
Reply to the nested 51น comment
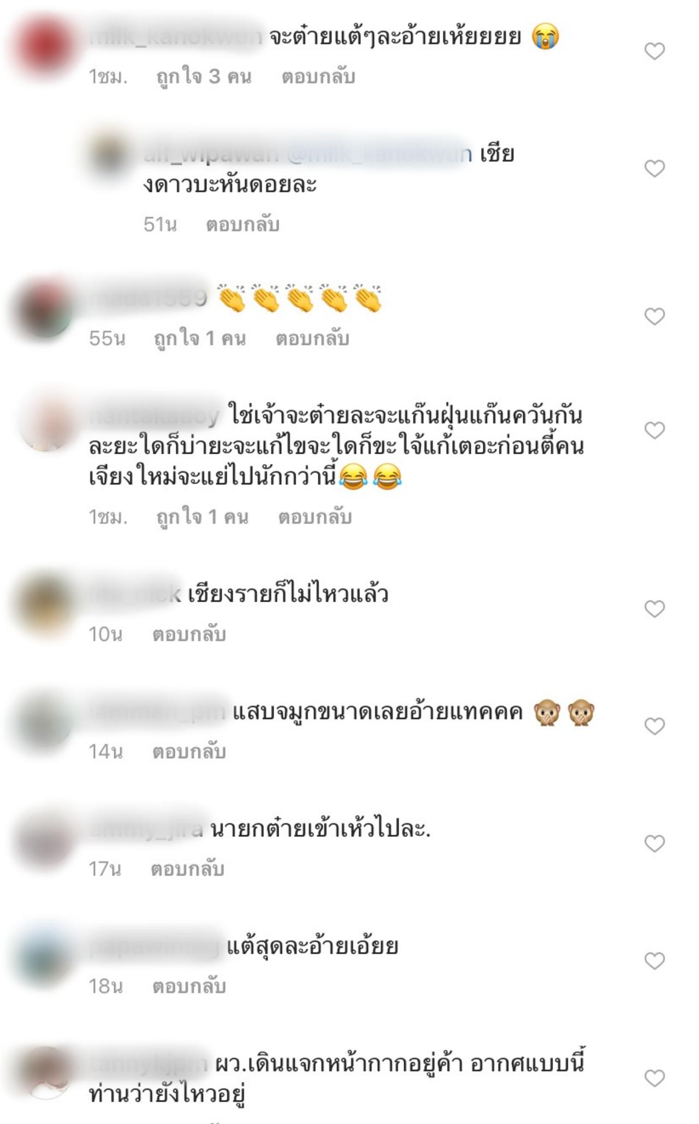tap(242, 224)
